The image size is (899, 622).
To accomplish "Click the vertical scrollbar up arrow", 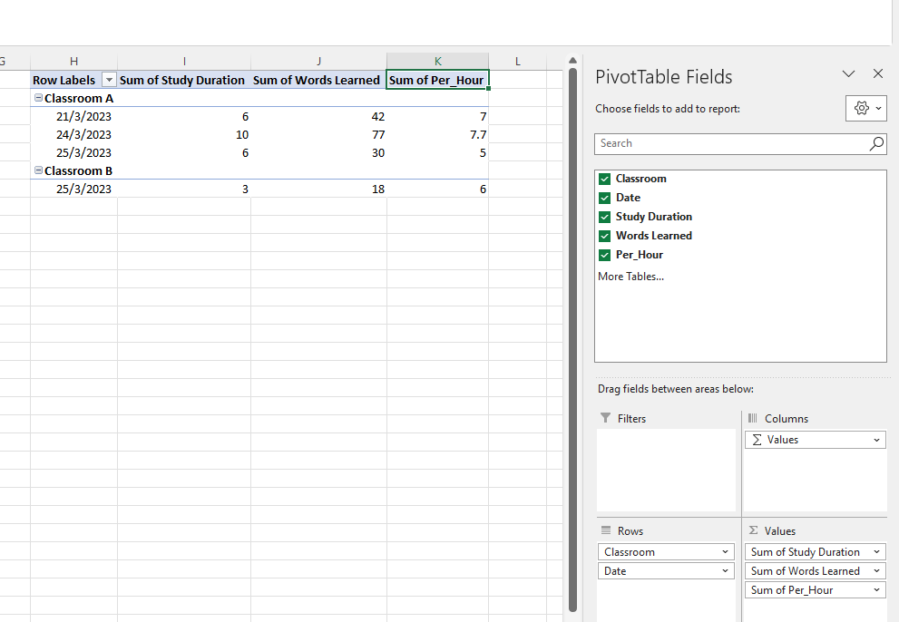I will (x=572, y=60).
